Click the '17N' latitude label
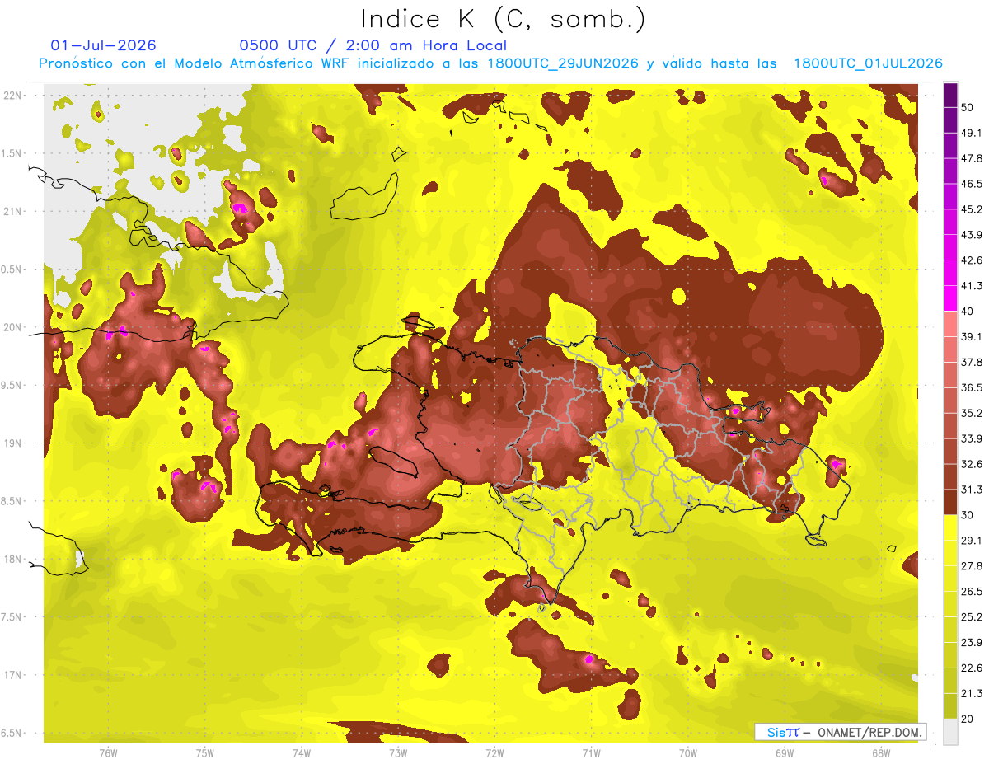Screen dimensions: 989x764 click(x=13, y=676)
